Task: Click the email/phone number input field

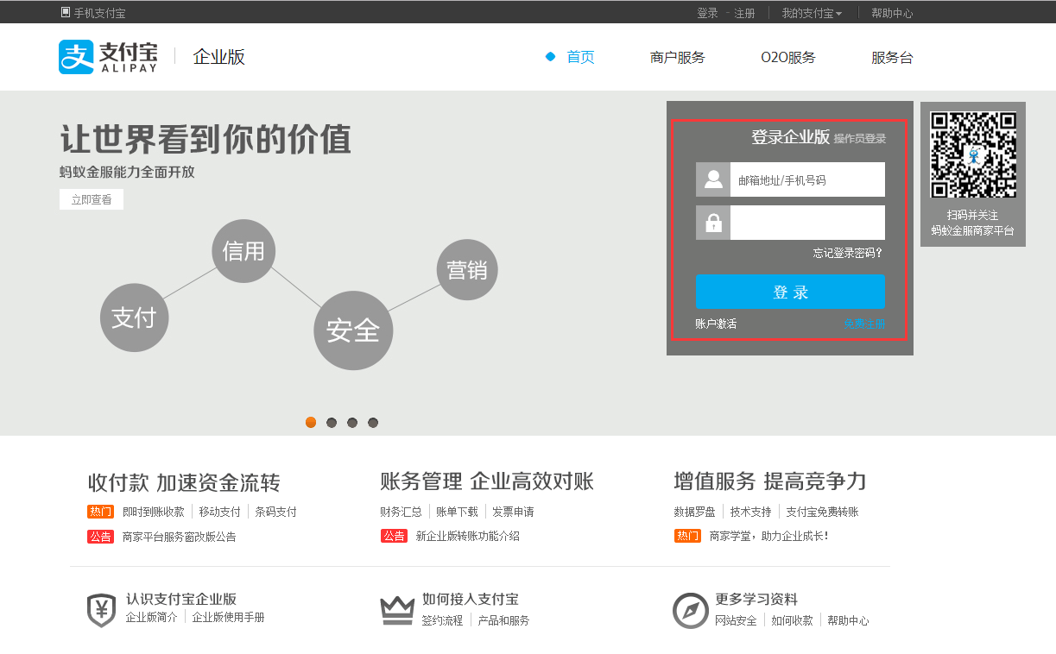Action: pos(808,179)
